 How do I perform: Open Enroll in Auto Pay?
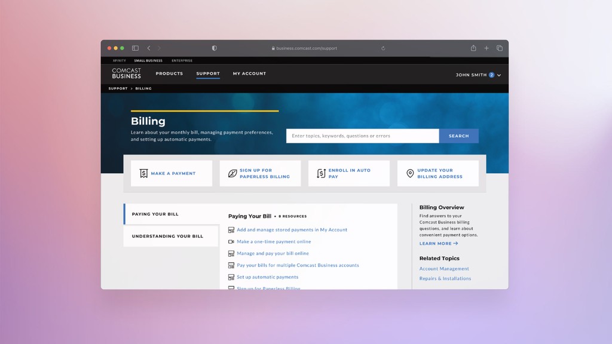(x=349, y=173)
